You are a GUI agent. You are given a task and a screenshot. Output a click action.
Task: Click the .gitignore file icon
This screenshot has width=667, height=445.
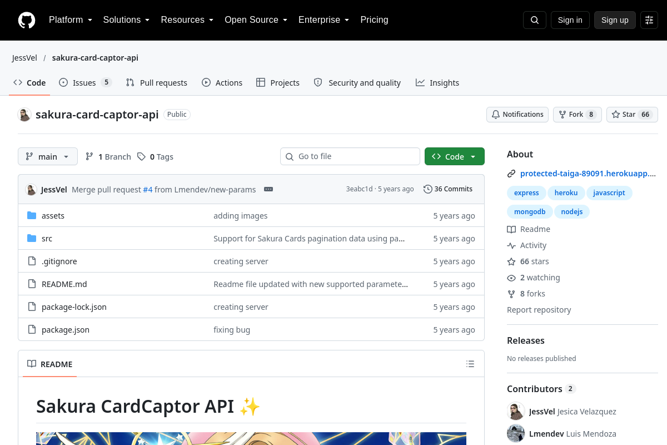32,261
